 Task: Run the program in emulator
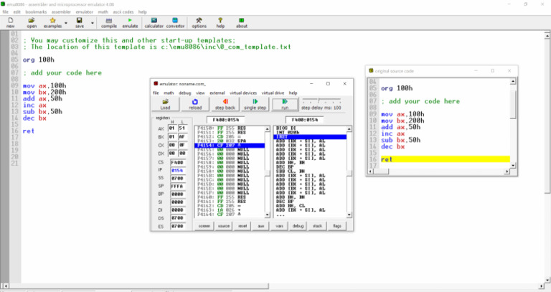pyautogui.click(x=285, y=104)
